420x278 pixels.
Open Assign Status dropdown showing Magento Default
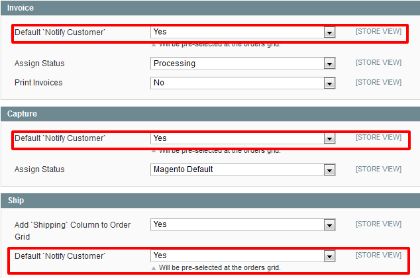242,170
